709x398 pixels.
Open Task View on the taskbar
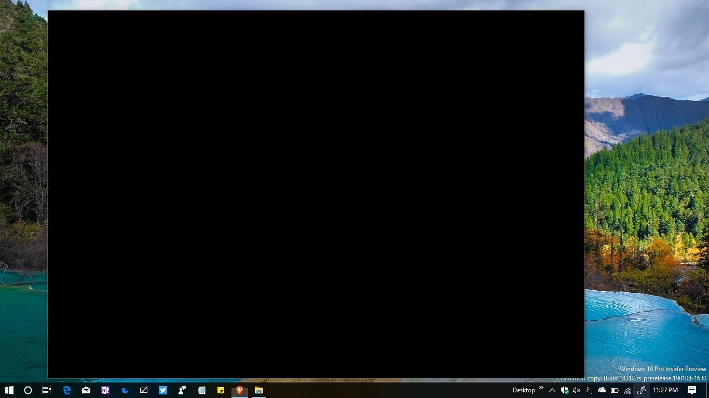pyautogui.click(x=47, y=390)
